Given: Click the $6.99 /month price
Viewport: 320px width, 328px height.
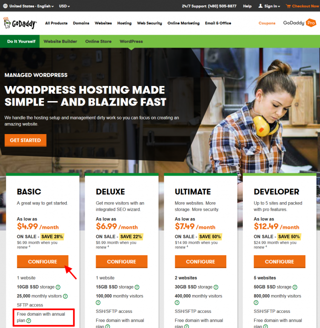Looking at the screenshot, I should [117, 226].
